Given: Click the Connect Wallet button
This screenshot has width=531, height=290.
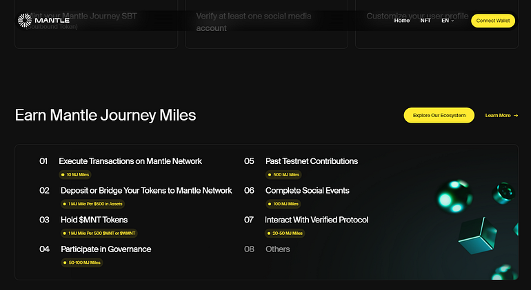Looking at the screenshot, I should [493, 21].
